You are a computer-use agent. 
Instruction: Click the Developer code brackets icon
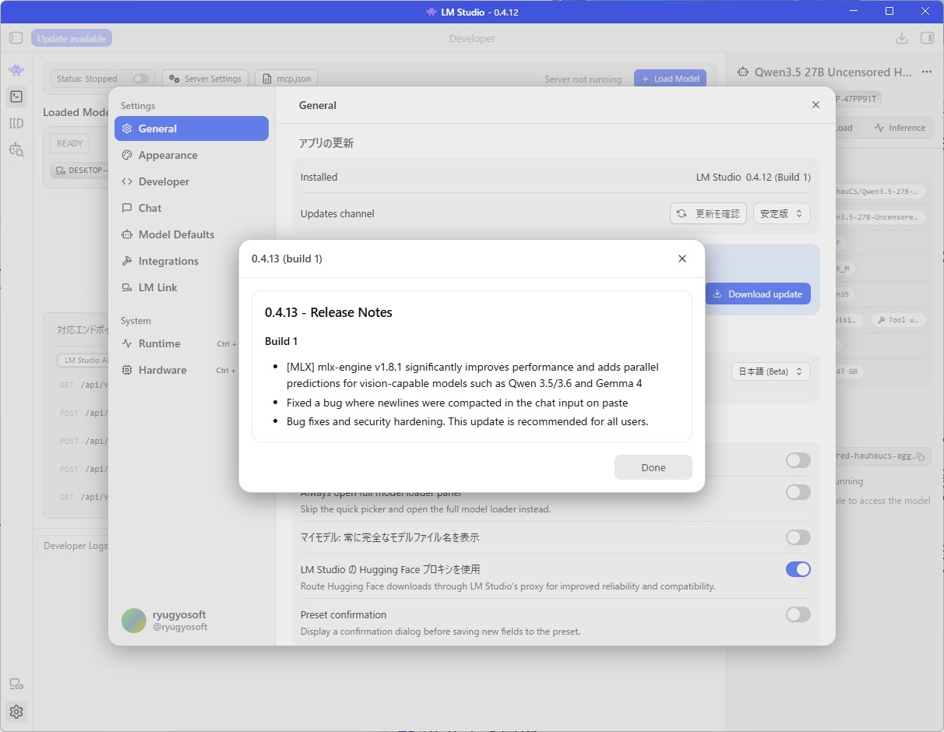(x=127, y=181)
